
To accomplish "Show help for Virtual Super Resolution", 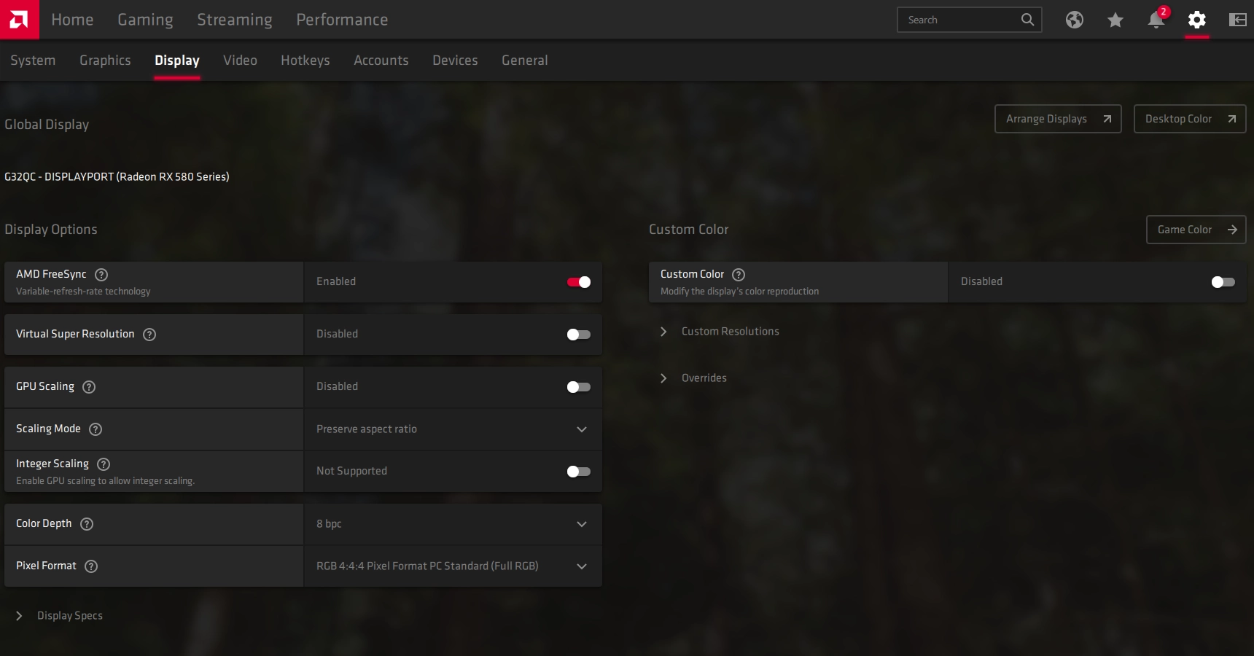I will point(149,335).
